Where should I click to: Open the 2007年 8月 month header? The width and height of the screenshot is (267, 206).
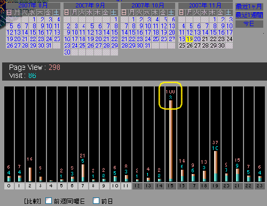33,5
